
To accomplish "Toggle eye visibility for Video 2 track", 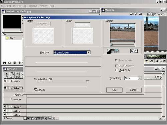I will [5, 81].
